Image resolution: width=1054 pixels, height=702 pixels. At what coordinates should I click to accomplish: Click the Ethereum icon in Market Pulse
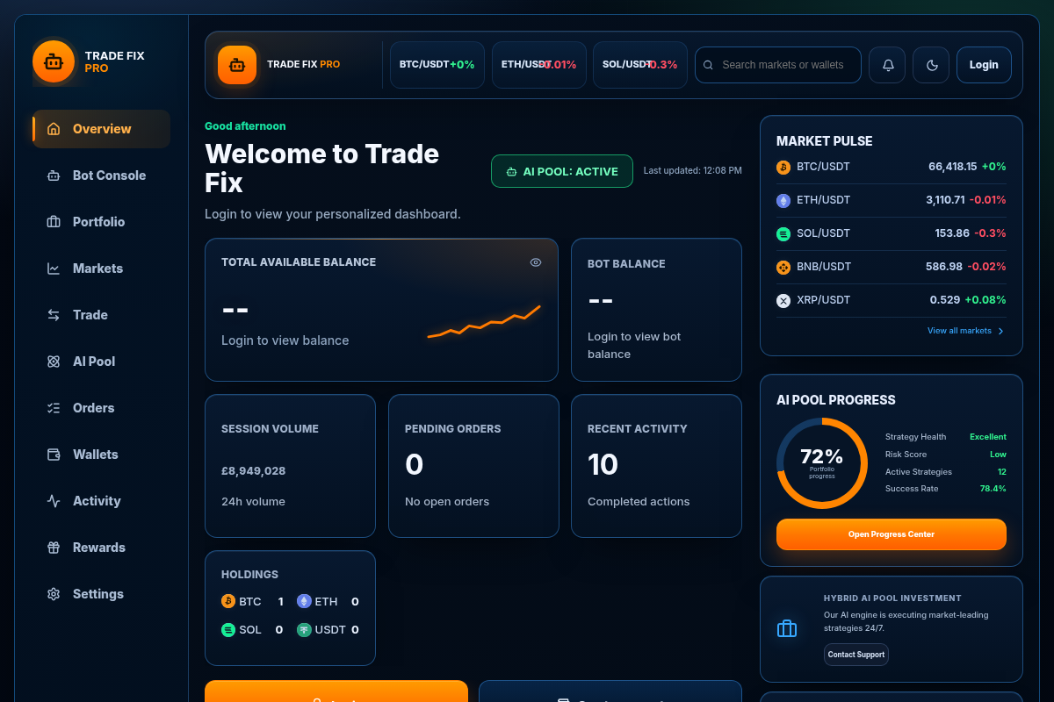click(783, 200)
